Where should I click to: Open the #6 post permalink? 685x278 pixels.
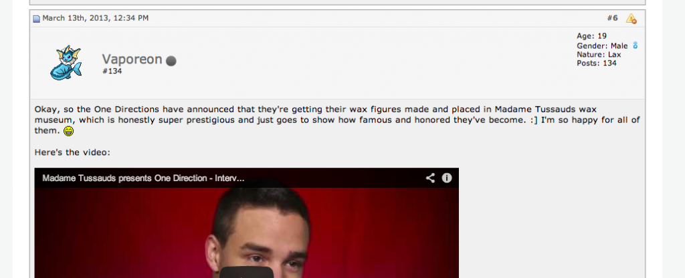(613, 18)
